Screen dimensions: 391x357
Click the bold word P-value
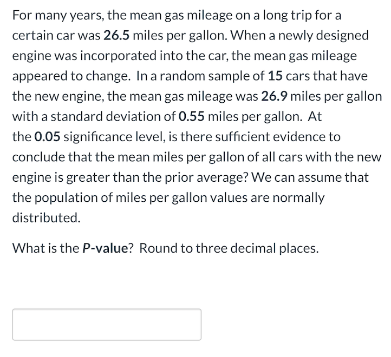[105, 248]
